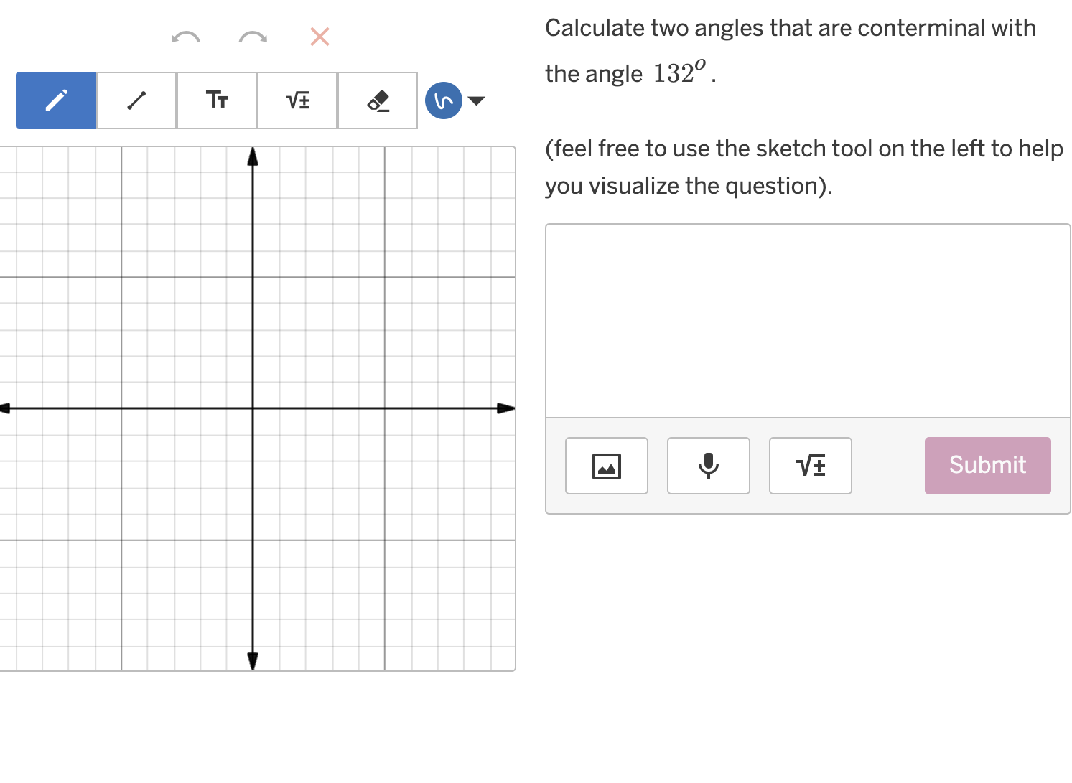Screen dimensions: 1072x783
Task: Click the blue freehand stroke style button
Action: pos(443,100)
